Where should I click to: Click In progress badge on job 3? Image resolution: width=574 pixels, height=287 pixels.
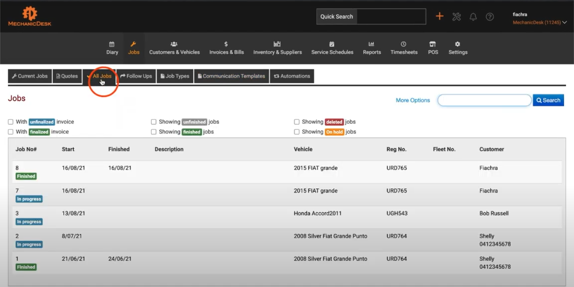pyautogui.click(x=29, y=222)
